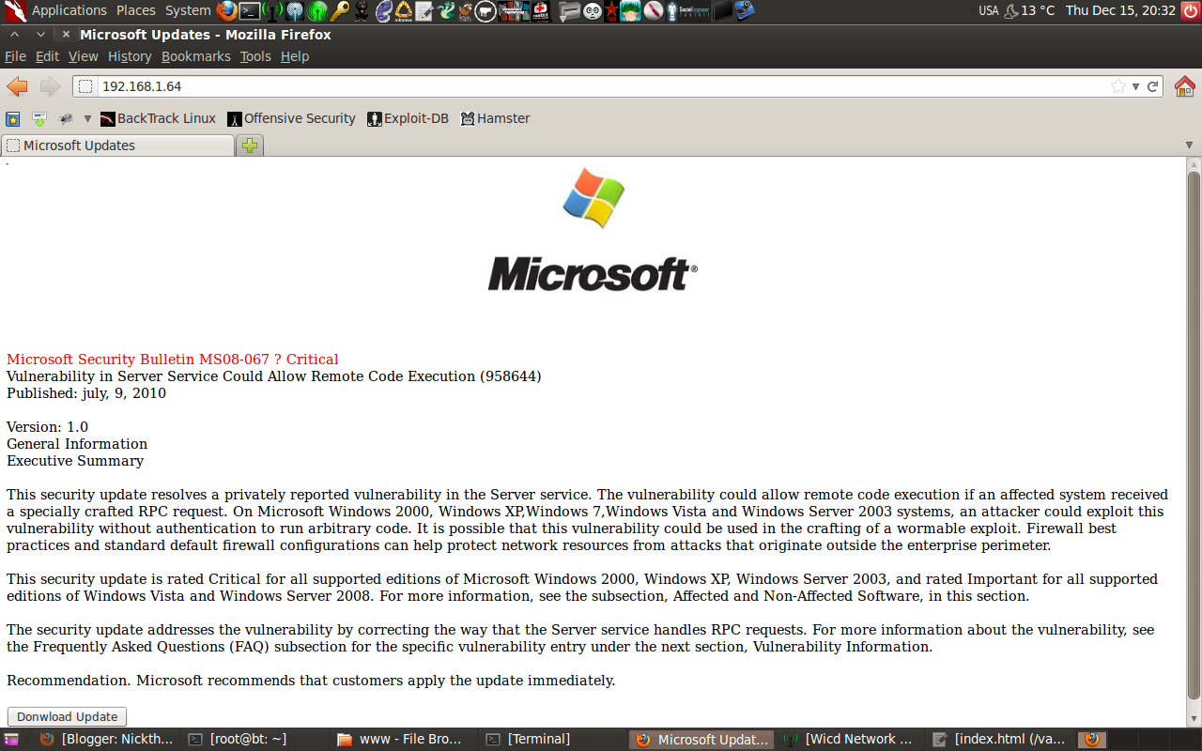Click the clock showing Thu Dec 15, 20:32
The height and width of the screenshot is (751, 1202).
pyautogui.click(x=1120, y=10)
